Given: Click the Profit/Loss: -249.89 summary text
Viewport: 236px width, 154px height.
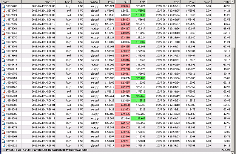Looking at the screenshot, I should [19, 150].
